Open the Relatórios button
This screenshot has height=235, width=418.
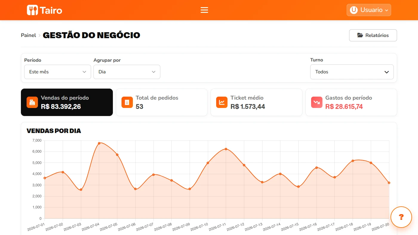pos(373,35)
